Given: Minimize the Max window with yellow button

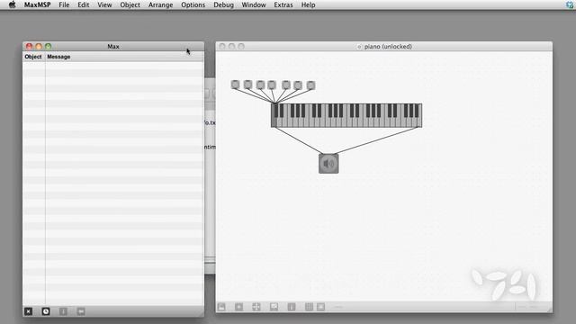Looking at the screenshot, I should (x=39, y=46).
